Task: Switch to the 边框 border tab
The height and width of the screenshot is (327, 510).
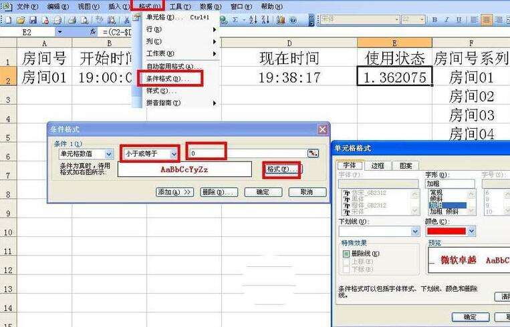Action: tap(377, 166)
